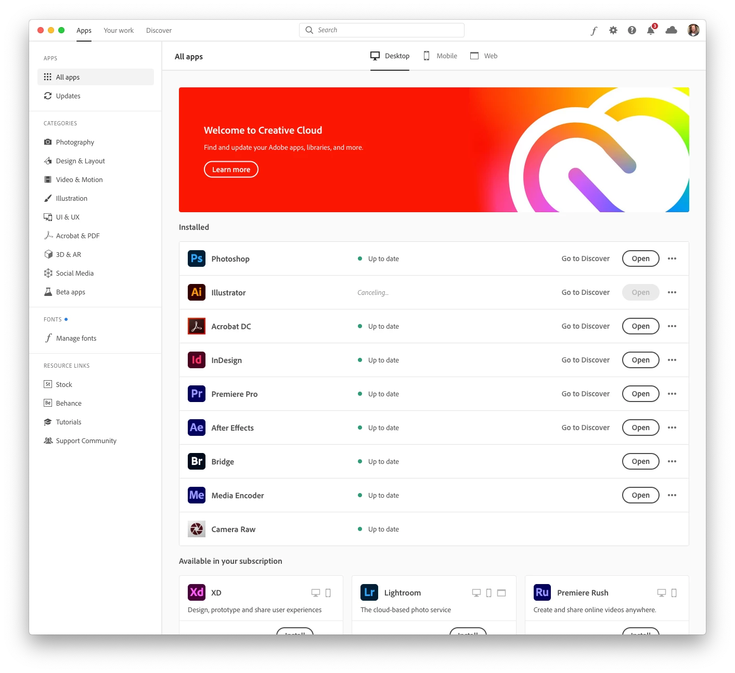Select the Video & Motion category
The image size is (735, 673).
click(x=96, y=179)
